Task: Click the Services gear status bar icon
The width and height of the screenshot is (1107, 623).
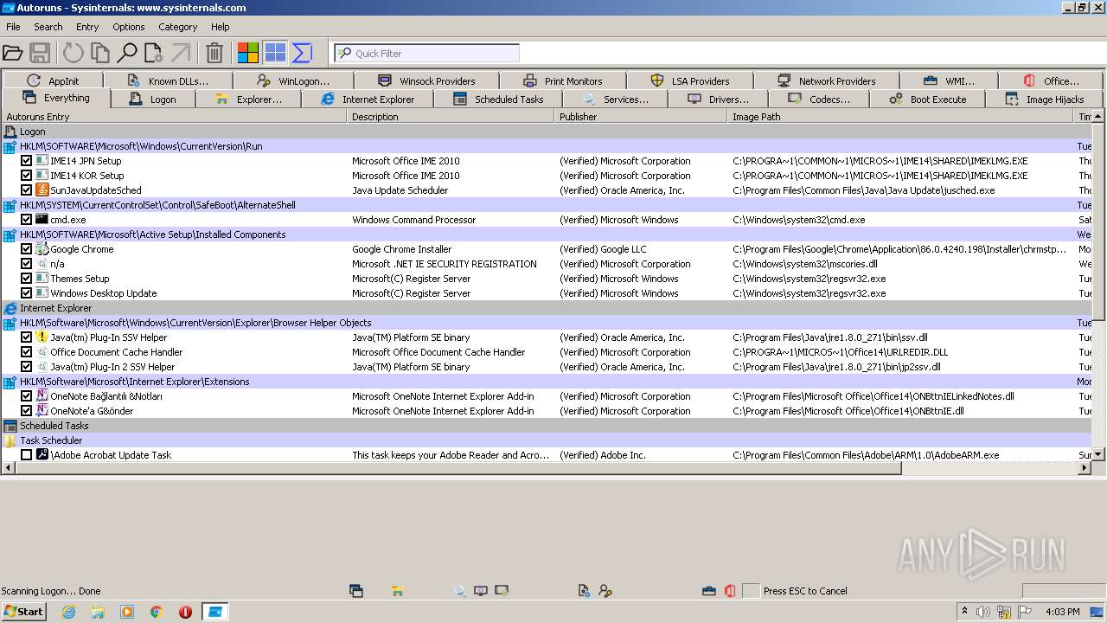Action: tap(460, 591)
